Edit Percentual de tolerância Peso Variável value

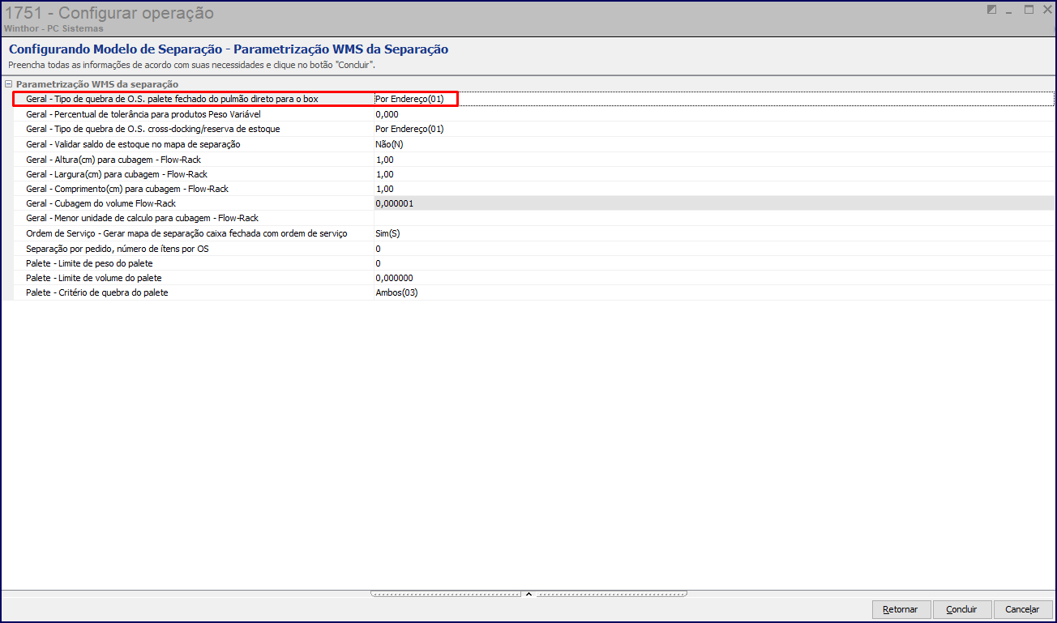click(714, 114)
